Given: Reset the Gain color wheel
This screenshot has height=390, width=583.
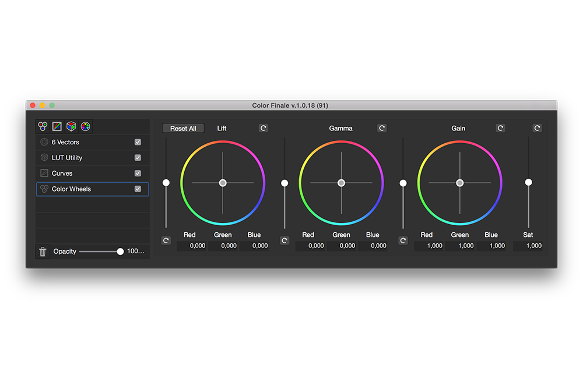Looking at the screenshot, I should (500, 128).
